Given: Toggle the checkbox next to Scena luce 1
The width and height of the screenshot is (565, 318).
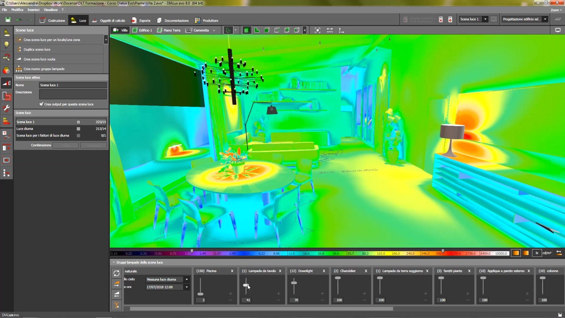Looking at the screenshot, I should point(78,122).
